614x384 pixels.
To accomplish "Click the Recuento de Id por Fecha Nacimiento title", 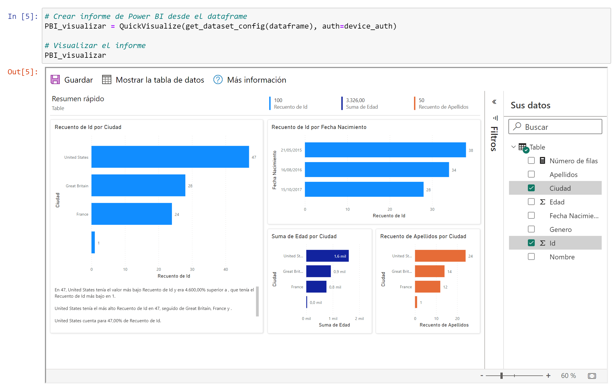I will click(x=319, y=127).
